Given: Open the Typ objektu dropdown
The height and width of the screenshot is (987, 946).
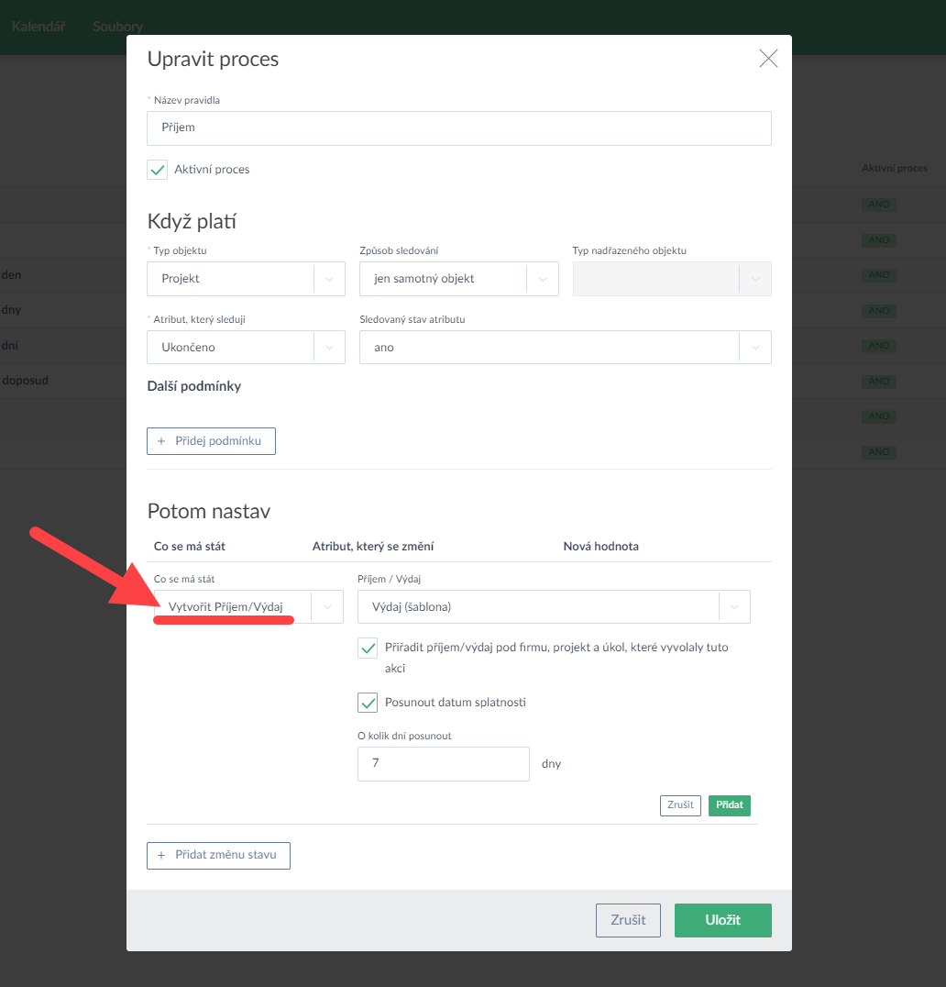Looking at the screenshot, I should pyautogui.click(x=246, y=279).
